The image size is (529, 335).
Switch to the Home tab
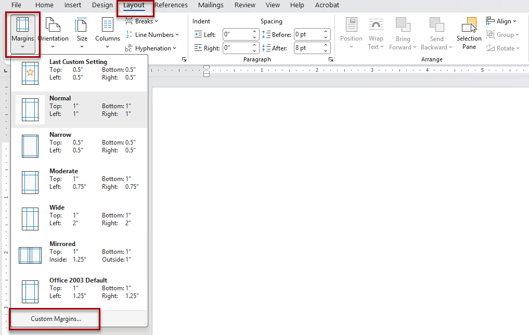[44, 5]
